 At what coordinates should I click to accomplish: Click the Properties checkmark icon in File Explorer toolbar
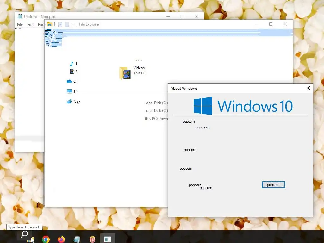click(x=60, y=24)
